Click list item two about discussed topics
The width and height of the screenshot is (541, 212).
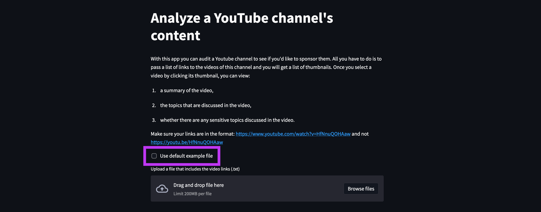click(206, 105)
